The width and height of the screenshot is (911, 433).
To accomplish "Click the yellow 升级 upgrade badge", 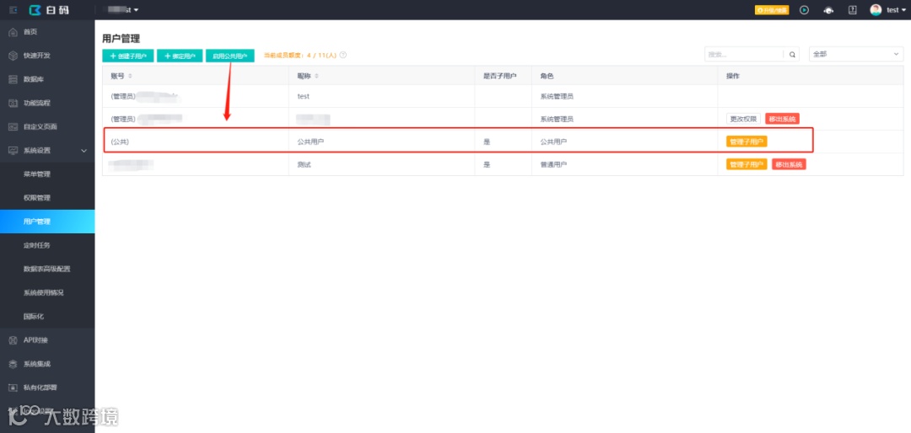I will (772, 10).
